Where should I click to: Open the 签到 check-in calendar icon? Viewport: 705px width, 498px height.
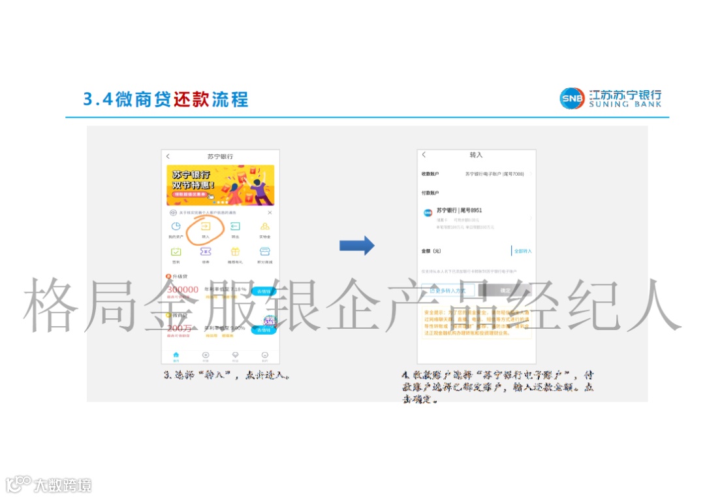(x=176, y=252)
